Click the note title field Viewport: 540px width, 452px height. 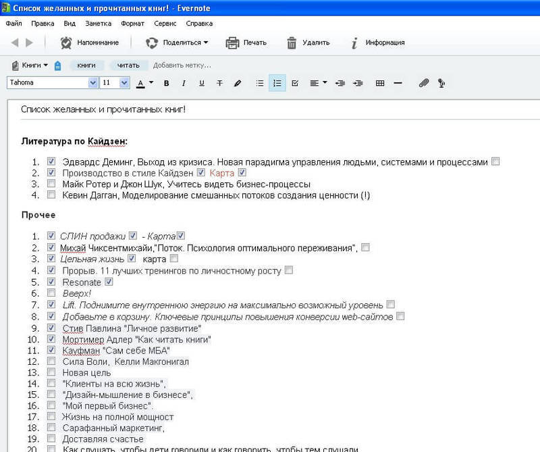(279, 109)
